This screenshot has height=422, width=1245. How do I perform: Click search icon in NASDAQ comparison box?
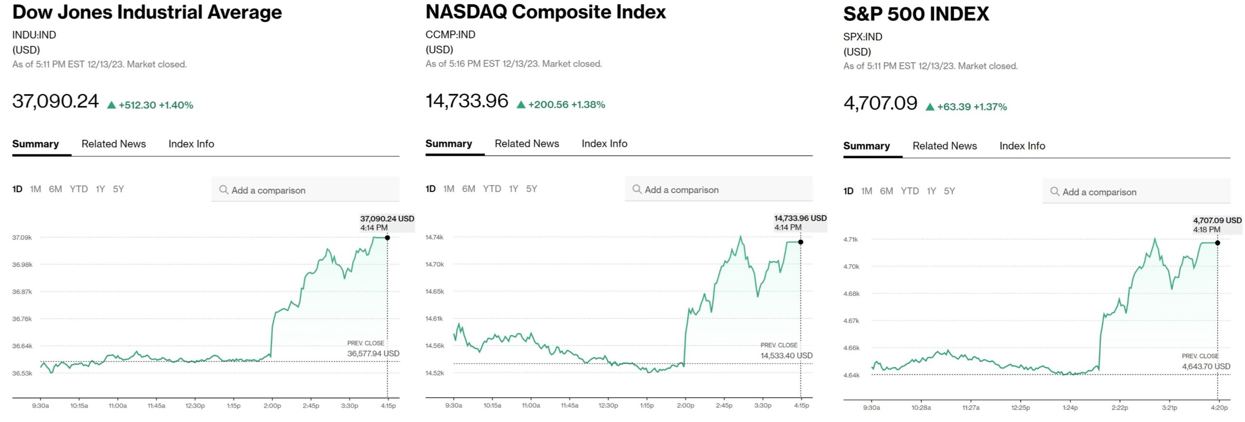click(x=637, y=189)
